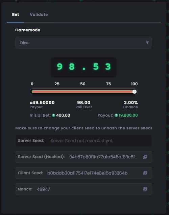
Task: Select the Bet tab
Action: pyautogui.click(x=16, y=14)
